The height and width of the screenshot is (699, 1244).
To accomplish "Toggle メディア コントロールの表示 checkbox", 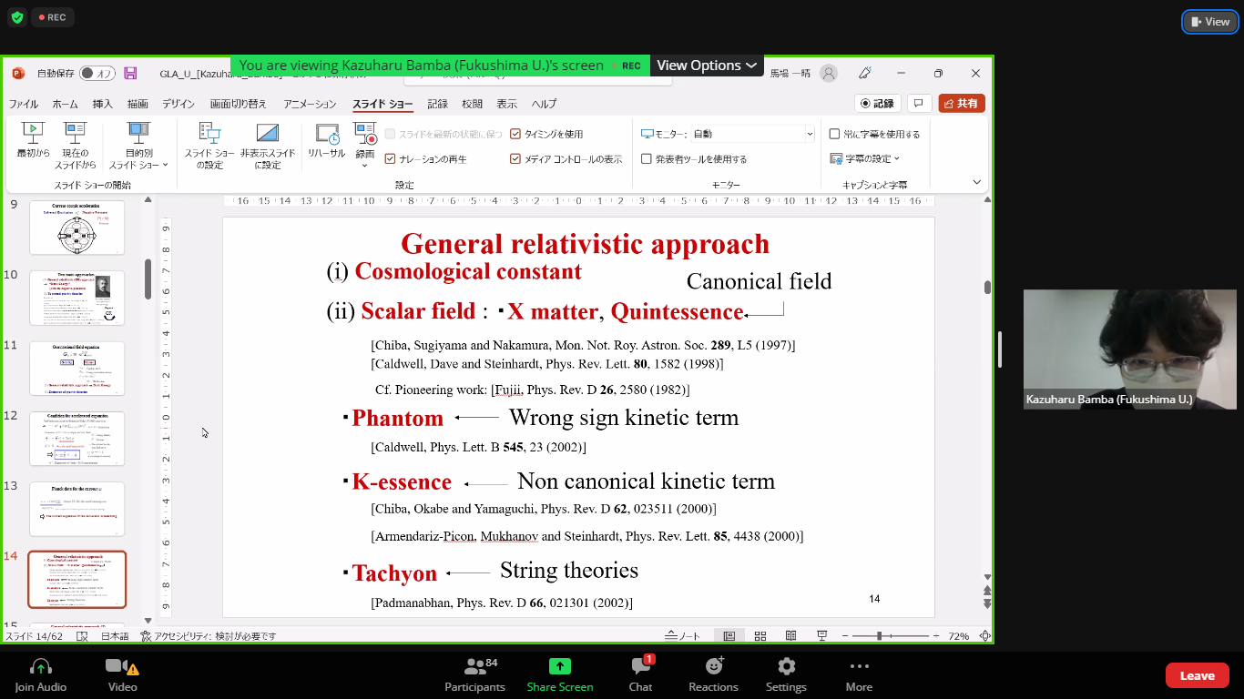I will (515, 159).
